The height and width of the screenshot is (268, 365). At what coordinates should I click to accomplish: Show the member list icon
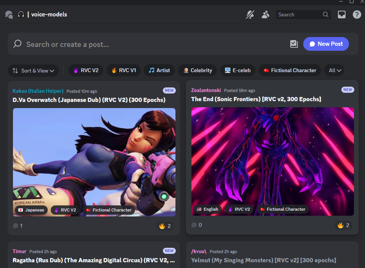pos(265,15)
